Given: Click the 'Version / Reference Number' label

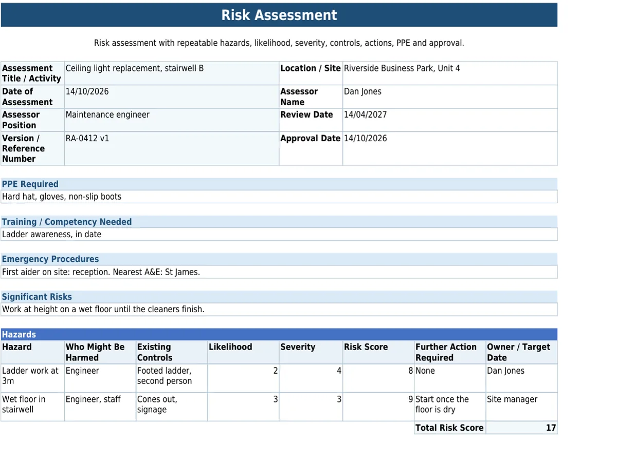Looking at the screenshot, I should click(32, 148).
